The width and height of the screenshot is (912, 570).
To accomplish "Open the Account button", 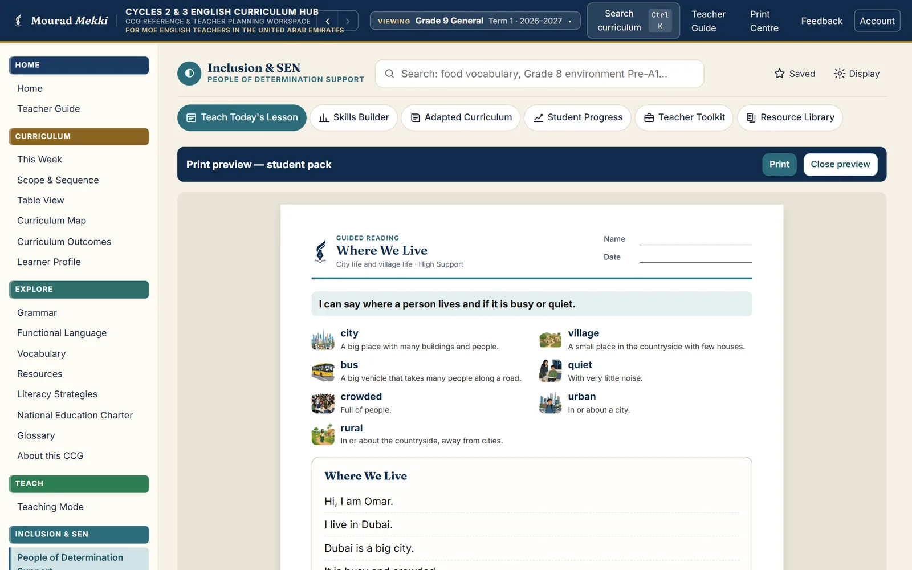I will point(877,21).
